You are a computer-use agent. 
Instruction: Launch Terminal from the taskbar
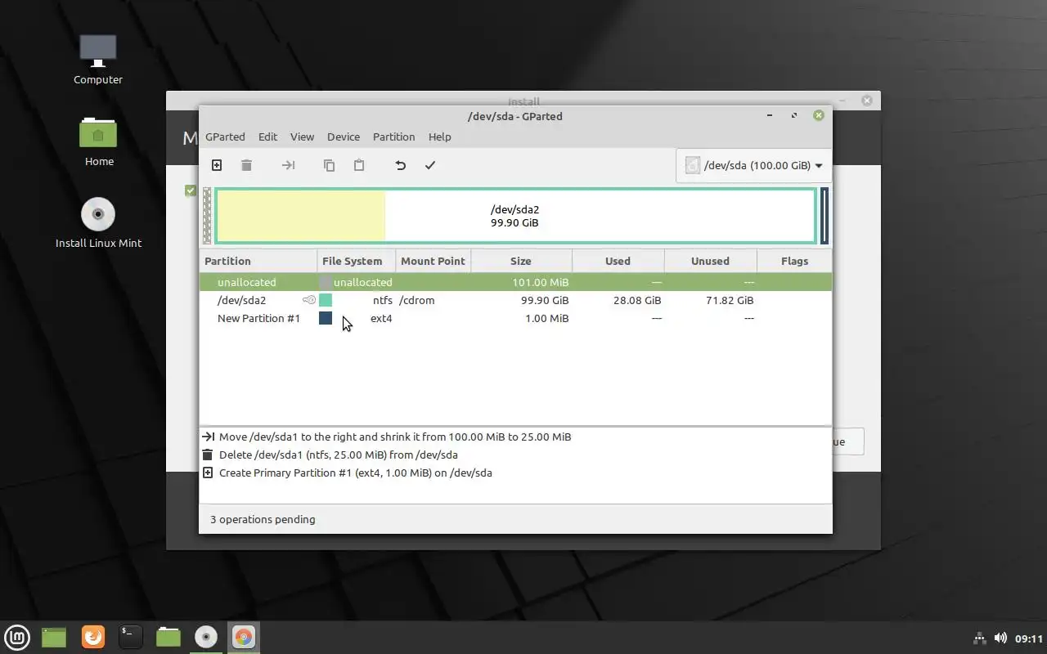click(x=131, y=637)
